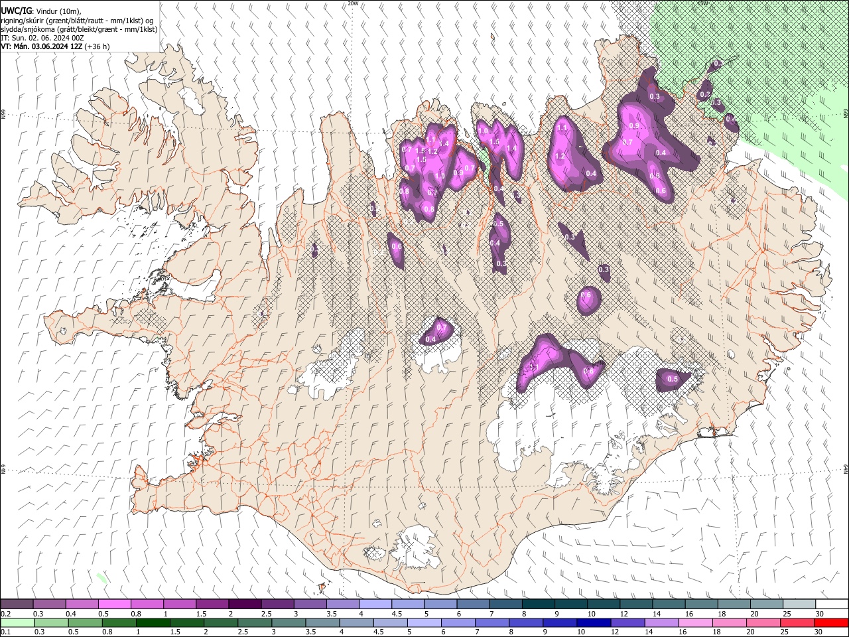The height and width of the screenshot is (637, 849).
Task: Select the 0.3 light green rain scale swatch
Action: click(x=50, y=622)
